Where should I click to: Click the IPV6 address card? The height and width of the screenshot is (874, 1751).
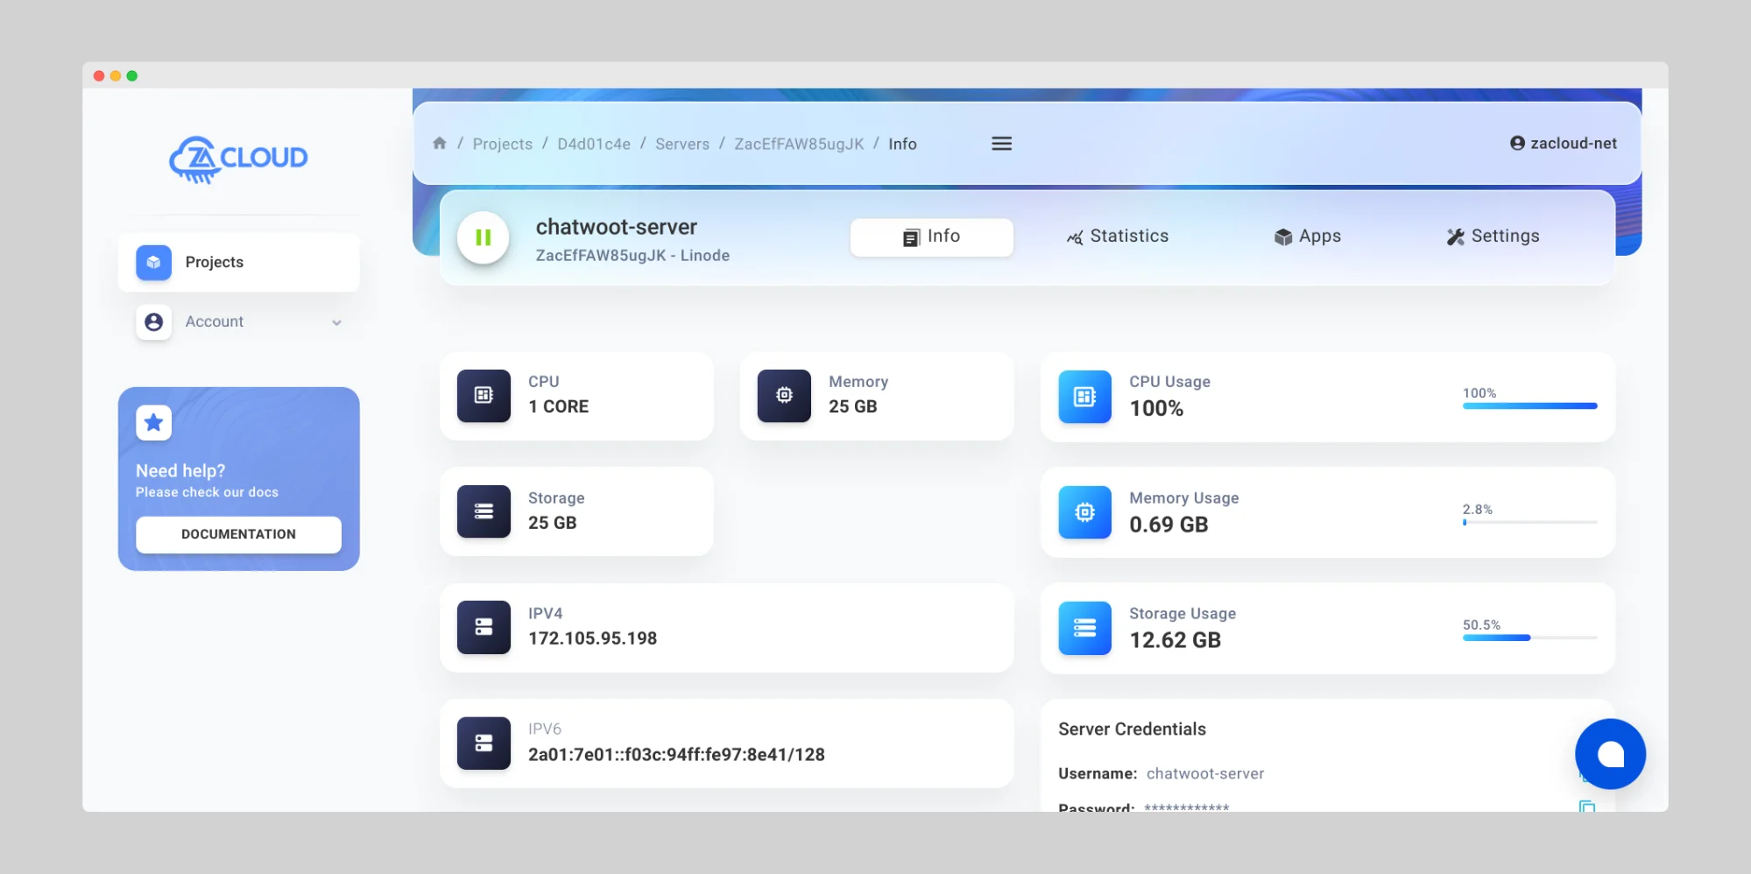(x=727, y=743)
